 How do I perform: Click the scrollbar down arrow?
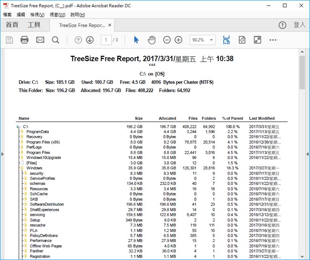(x=302, y=257)
